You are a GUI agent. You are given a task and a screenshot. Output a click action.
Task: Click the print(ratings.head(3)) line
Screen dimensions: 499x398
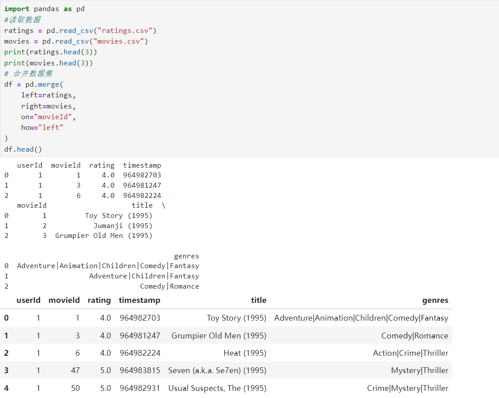pos(50,52)
